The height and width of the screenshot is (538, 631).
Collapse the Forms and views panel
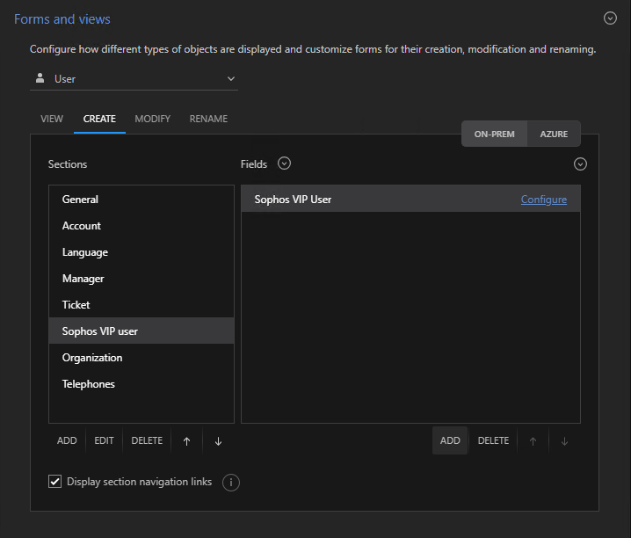(610, 18)
